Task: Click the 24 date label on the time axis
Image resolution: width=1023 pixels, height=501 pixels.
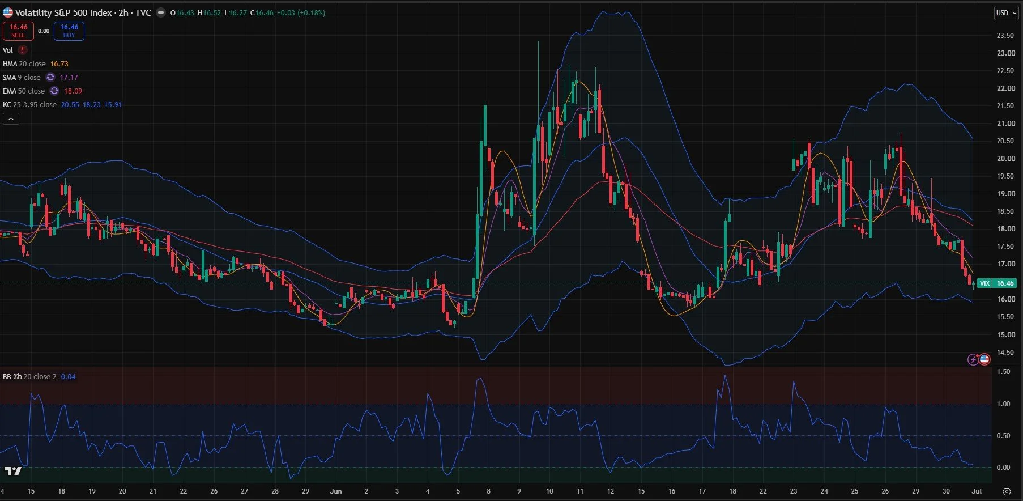Action: pos(824,491)
